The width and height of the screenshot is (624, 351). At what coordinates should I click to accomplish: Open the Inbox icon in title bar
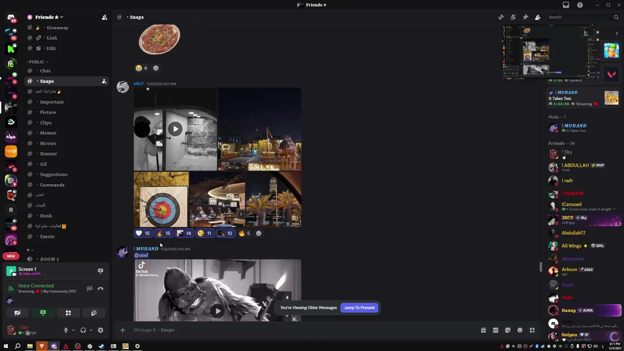(x=566, y=5)
